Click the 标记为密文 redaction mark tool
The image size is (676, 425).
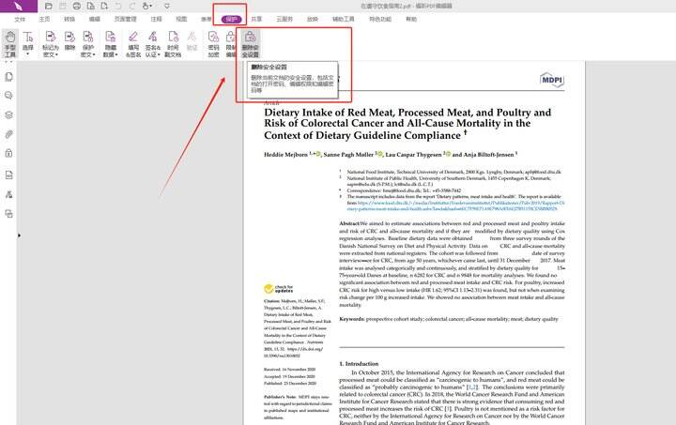tap(51, 43)
